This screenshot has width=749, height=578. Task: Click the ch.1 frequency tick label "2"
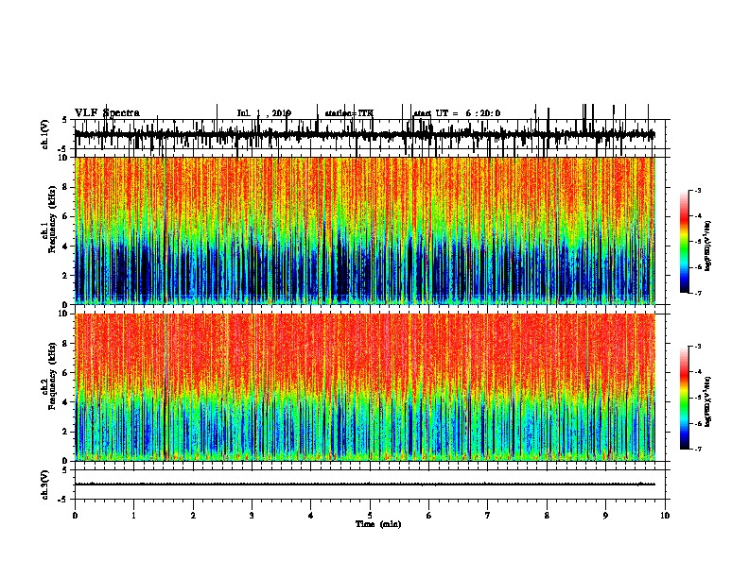click(65, 275)
